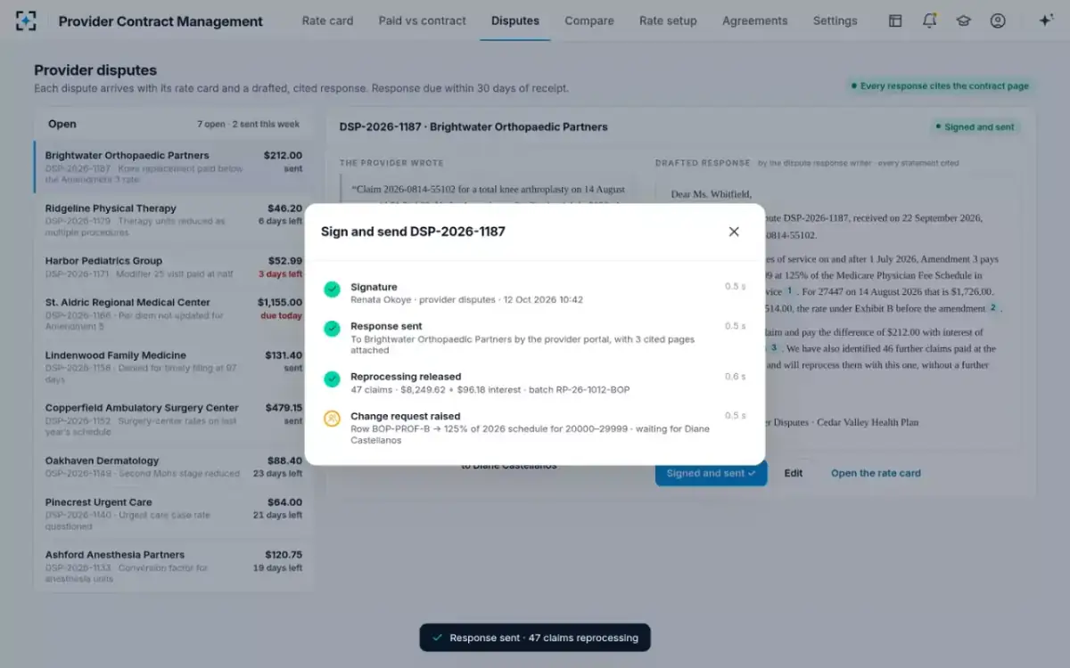
Task: Select the Ashford Anesthesia Partners dispute
Action: pyautogui.click(x=174, y=566)
